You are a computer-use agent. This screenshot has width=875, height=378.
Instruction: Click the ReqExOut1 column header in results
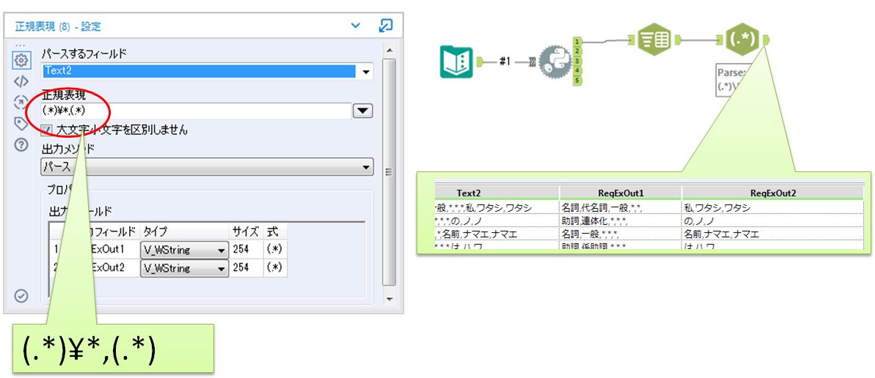[620, 193]
